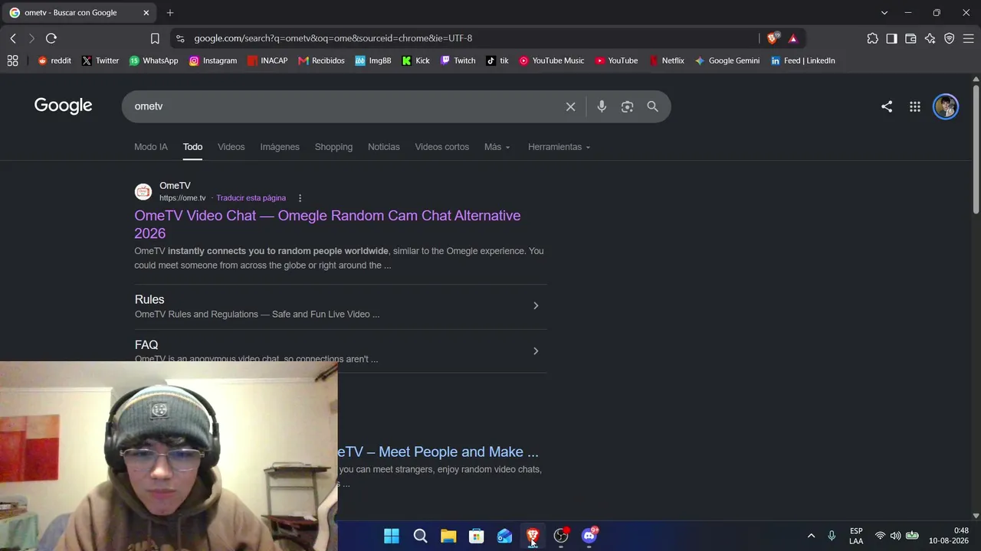Image resolution: width=981 pixels, height=551 pixels.
Task: Expand the FAQ sitelink chevron
Action: coord(536,351)
